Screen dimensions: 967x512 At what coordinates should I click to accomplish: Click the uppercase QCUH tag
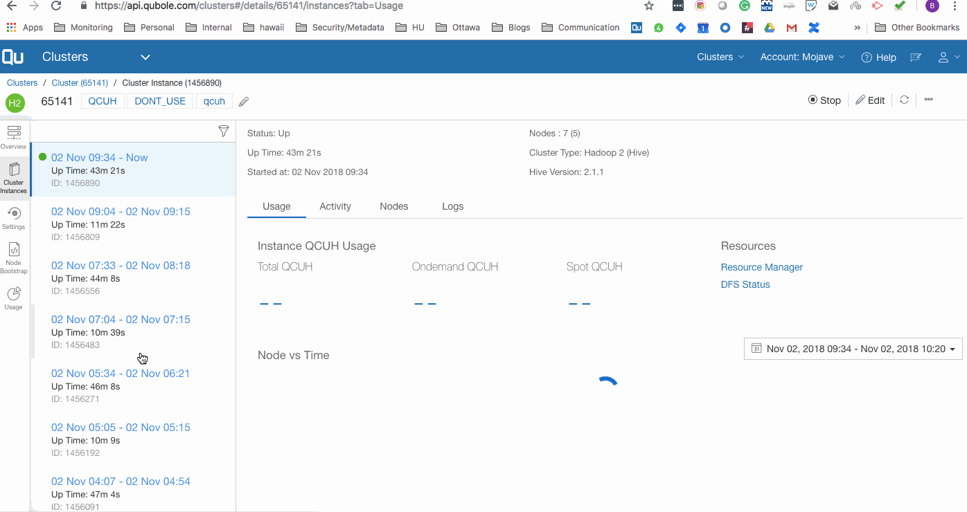pyautogui.click(x=103, y=101)
